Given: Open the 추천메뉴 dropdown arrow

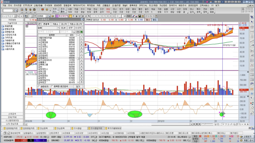Looking at the screenshot, I should (58, 10).
